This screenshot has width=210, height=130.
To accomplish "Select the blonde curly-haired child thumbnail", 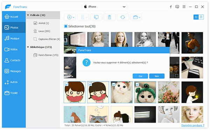I will (192, 115).
